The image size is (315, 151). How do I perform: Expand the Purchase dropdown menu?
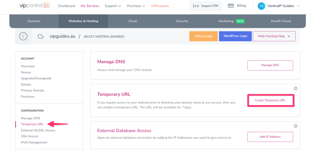click(136, 6)
